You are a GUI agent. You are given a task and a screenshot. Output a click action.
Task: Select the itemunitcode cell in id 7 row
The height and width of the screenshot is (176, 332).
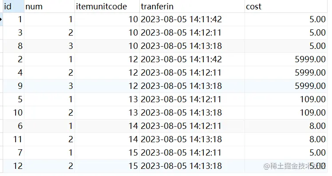point(107,153)
